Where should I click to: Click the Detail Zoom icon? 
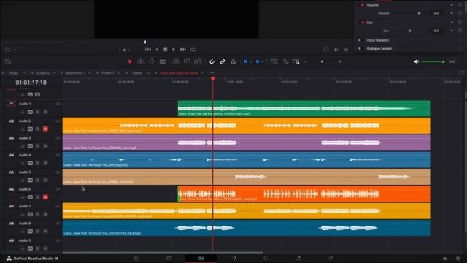point(285,61)
